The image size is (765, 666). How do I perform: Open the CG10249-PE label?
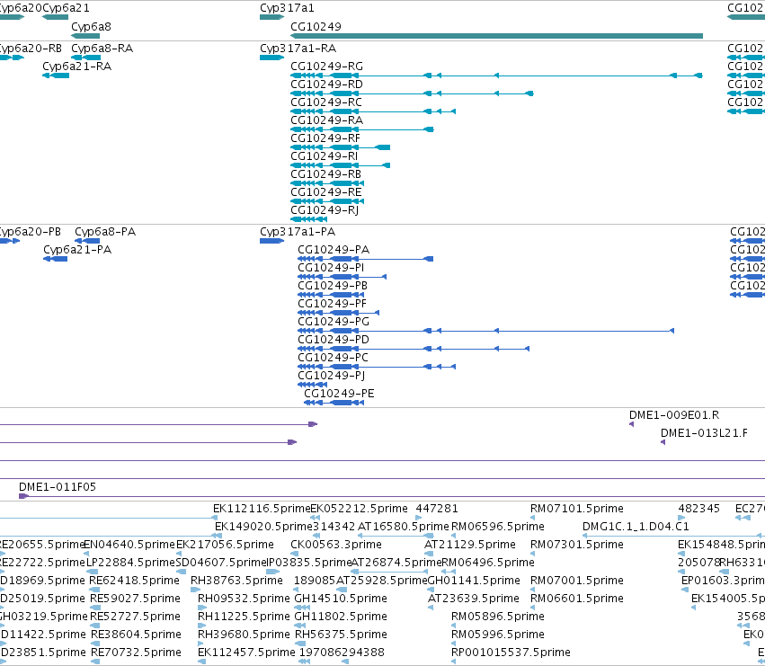tap(339, 394)
